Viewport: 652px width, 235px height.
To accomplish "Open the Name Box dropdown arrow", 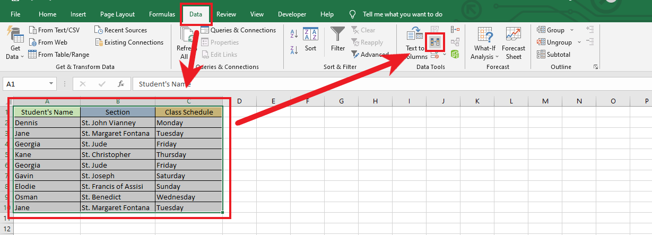I will (51, 84).
